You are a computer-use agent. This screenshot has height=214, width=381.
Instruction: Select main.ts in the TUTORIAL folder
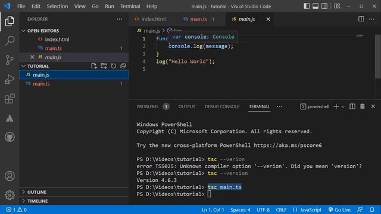tap(74, 84)
